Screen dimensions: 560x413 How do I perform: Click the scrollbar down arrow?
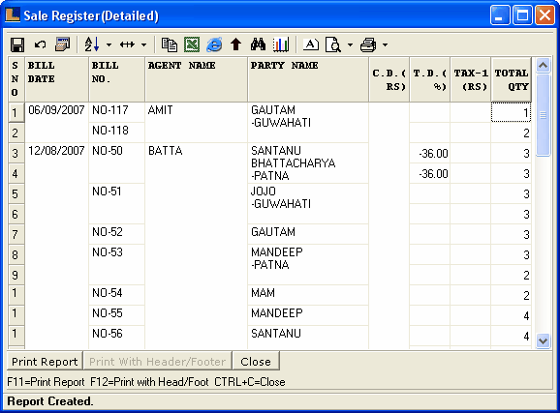coord(543,340)
